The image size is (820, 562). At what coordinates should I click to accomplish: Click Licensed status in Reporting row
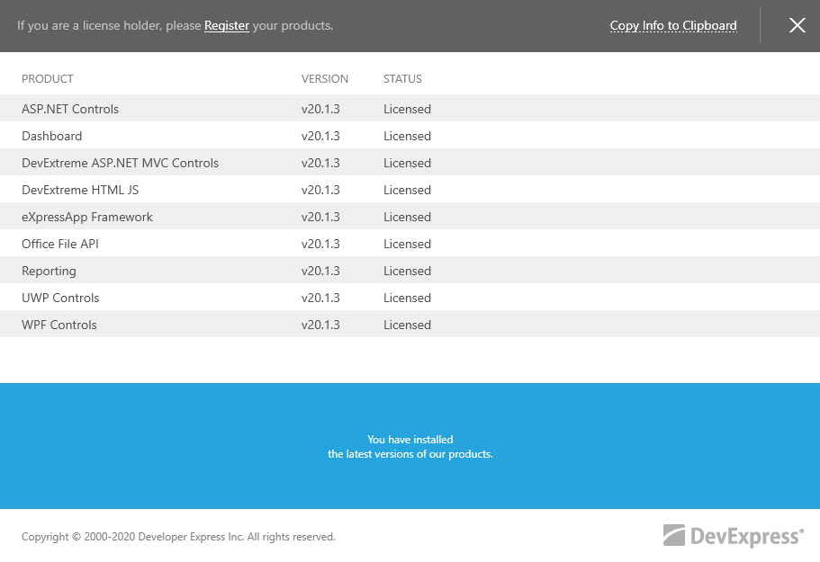point(407,271)
